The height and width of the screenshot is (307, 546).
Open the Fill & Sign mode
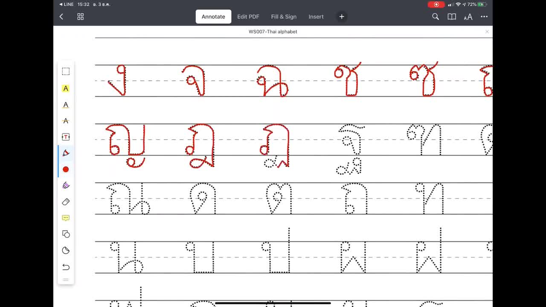point(284,17)
